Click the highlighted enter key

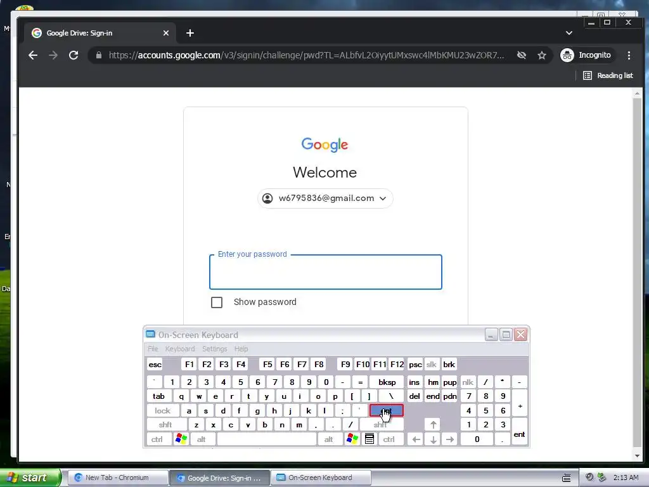[x=387, y=410]
